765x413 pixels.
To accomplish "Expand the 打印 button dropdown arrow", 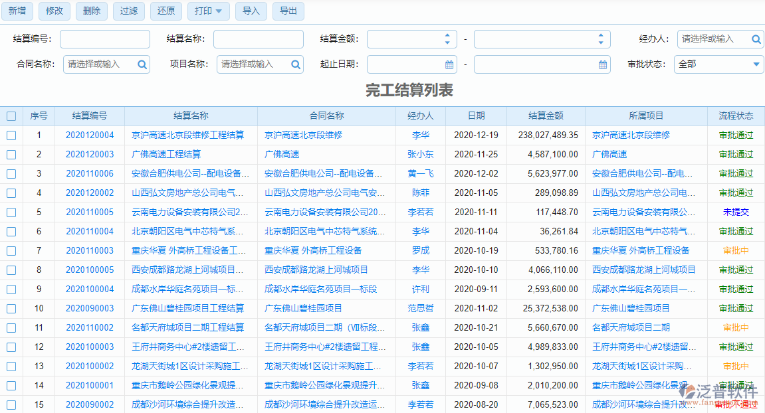I will 219,11.
